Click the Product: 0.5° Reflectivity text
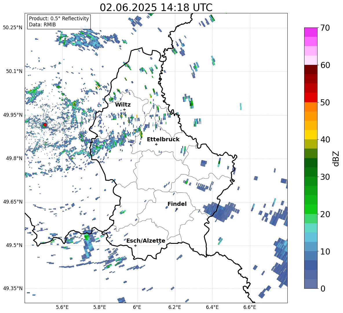The image size is (343, 313). point(59,18)
